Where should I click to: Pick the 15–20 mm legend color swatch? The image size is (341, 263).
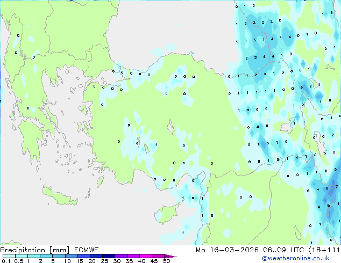pos(83,256)
